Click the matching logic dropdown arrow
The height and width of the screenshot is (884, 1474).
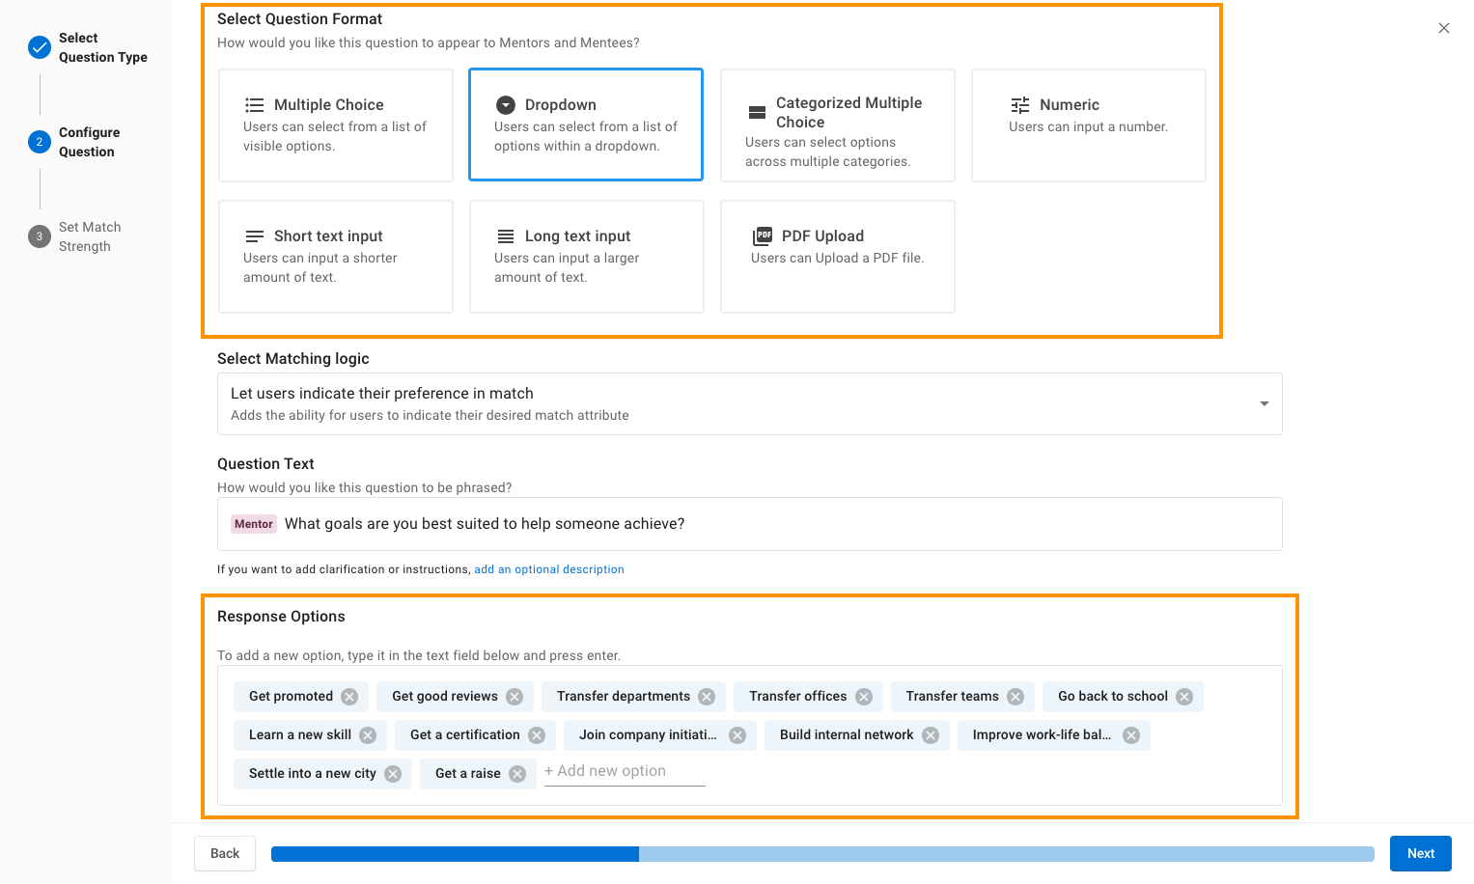[1265, 403]
